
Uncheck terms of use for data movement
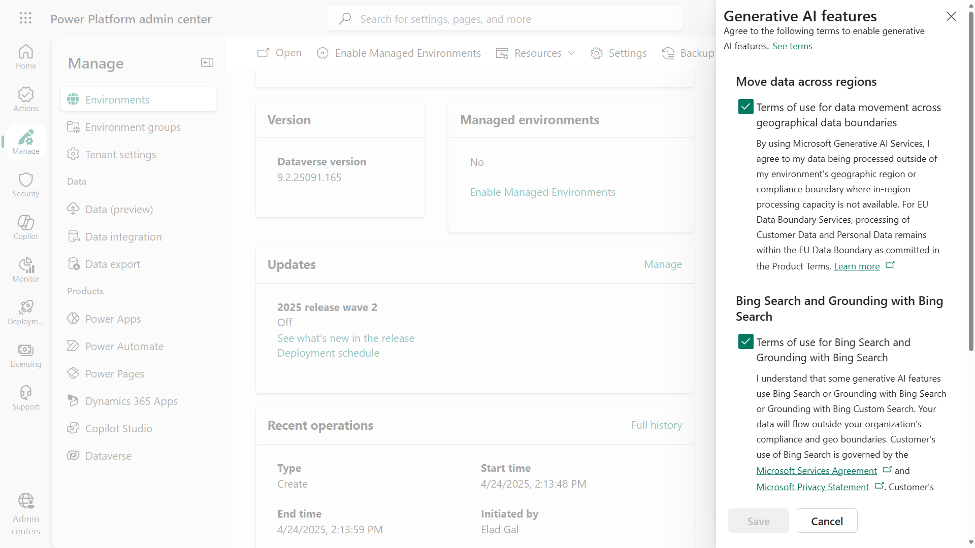point(745,107)
